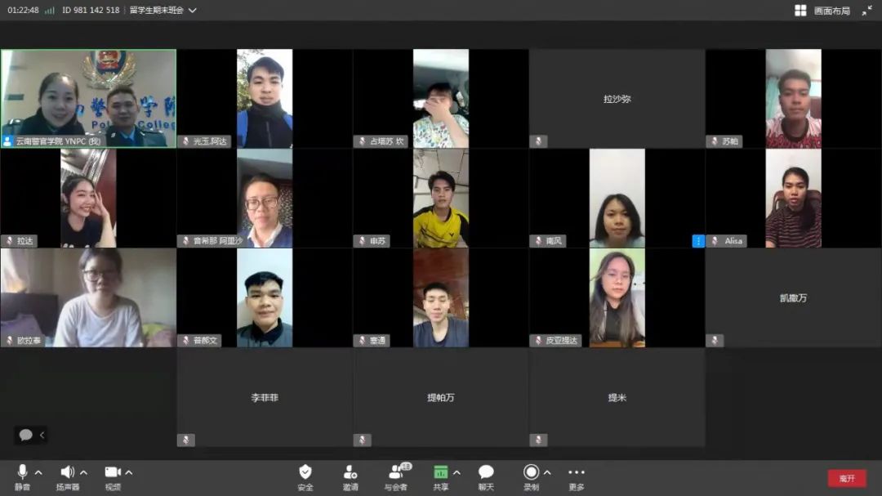Image resolution: width=882 pixels, height=496 pixels.
Task: Toggle the camera video (视频) icon
Action: [113, 472]
